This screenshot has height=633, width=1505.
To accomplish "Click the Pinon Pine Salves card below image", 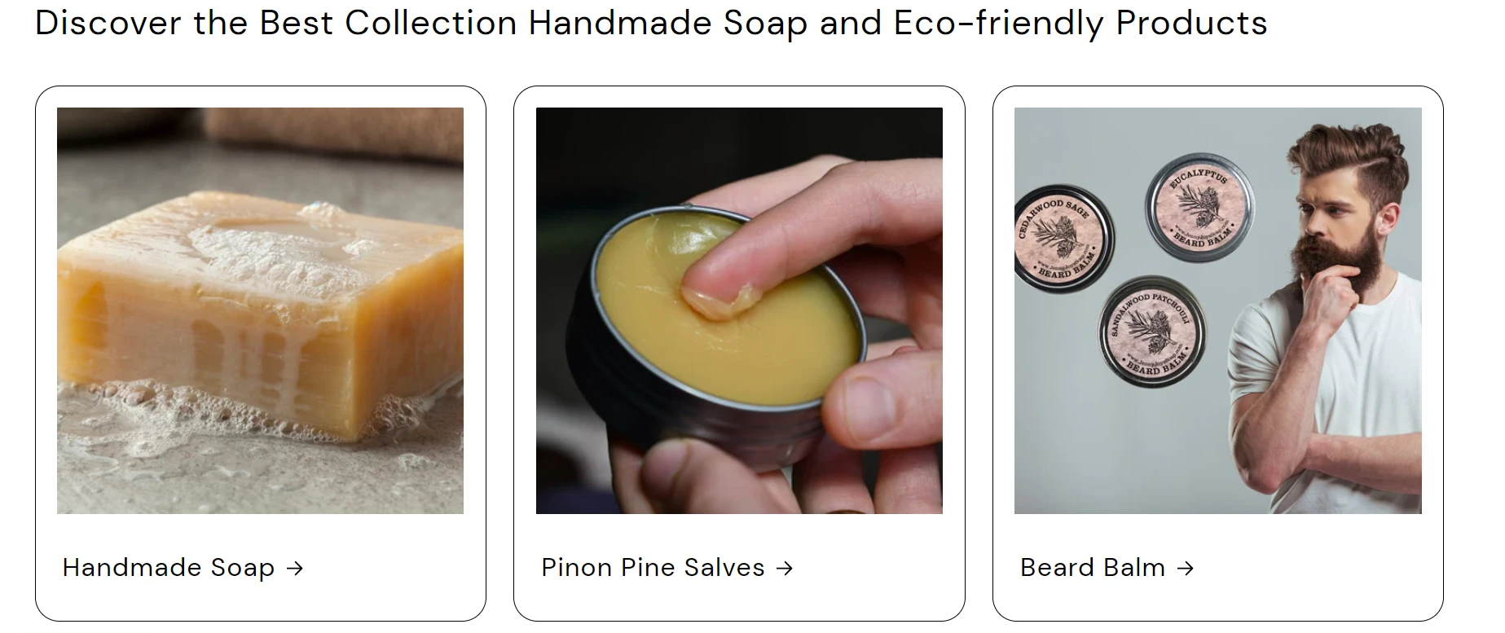I will [739, 567].
